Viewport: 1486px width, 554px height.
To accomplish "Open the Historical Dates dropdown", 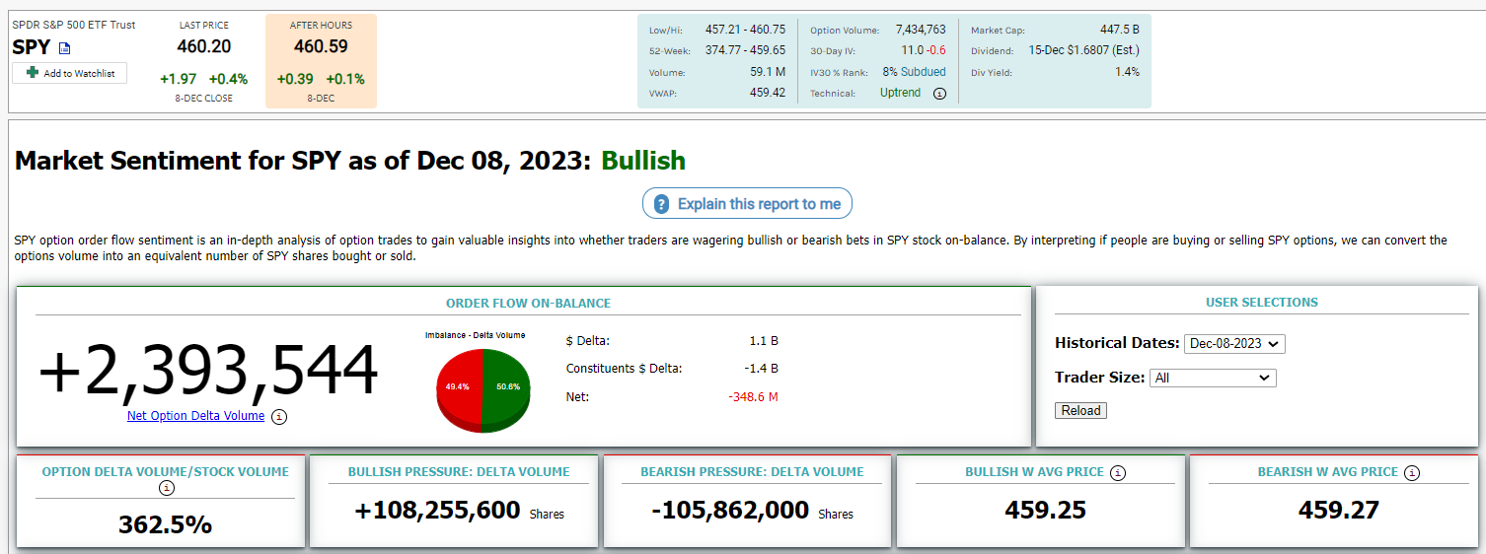I will (x=1234, y=344).
